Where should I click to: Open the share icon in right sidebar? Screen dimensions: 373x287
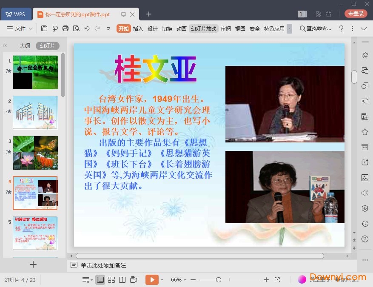pos(365,162)
